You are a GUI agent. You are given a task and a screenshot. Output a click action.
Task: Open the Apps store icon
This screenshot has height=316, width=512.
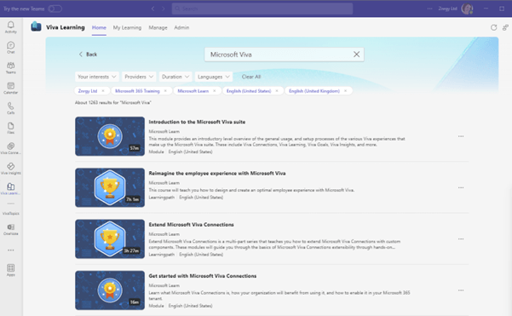11,270
